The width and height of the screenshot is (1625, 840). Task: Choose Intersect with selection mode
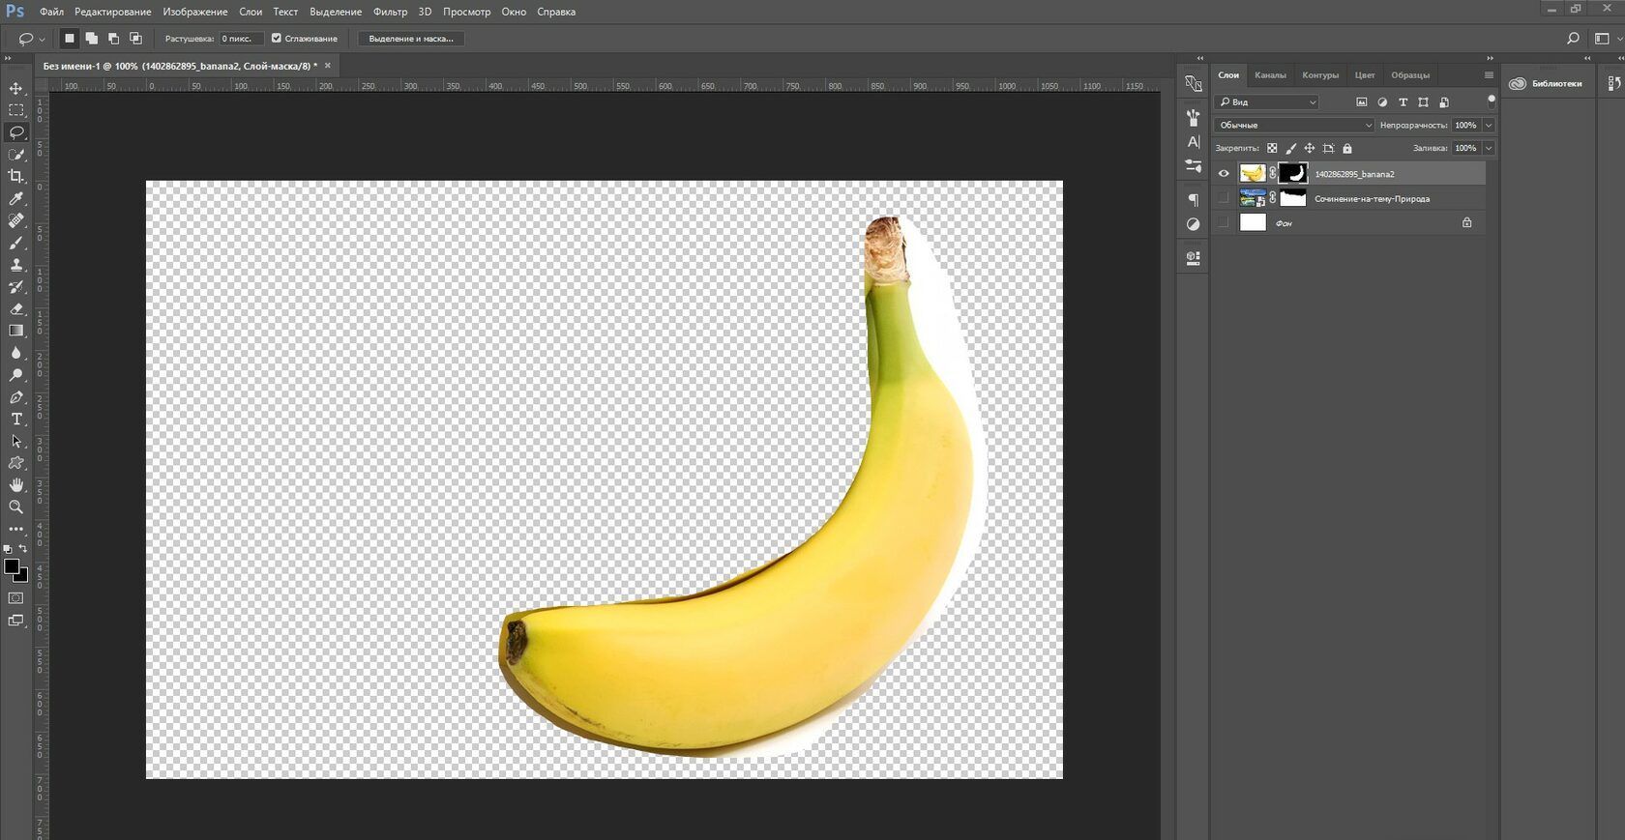[x=136, y=39]
